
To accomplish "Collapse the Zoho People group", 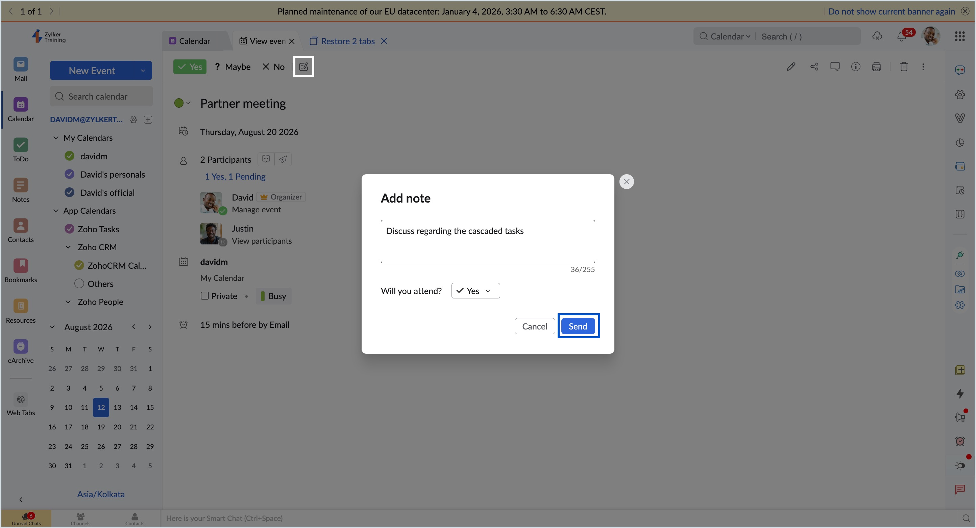I will [x=68, y=302].
